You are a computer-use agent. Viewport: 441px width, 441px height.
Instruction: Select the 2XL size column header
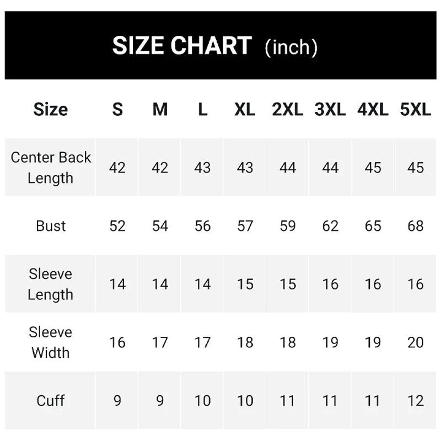[x=287, y=109]
